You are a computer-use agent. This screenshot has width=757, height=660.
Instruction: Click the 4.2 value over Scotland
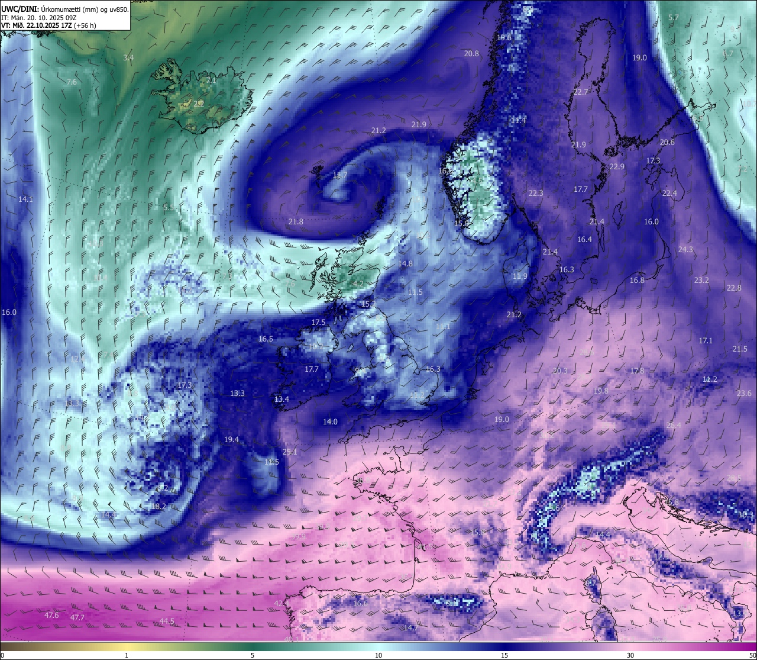tap(358, 284)
